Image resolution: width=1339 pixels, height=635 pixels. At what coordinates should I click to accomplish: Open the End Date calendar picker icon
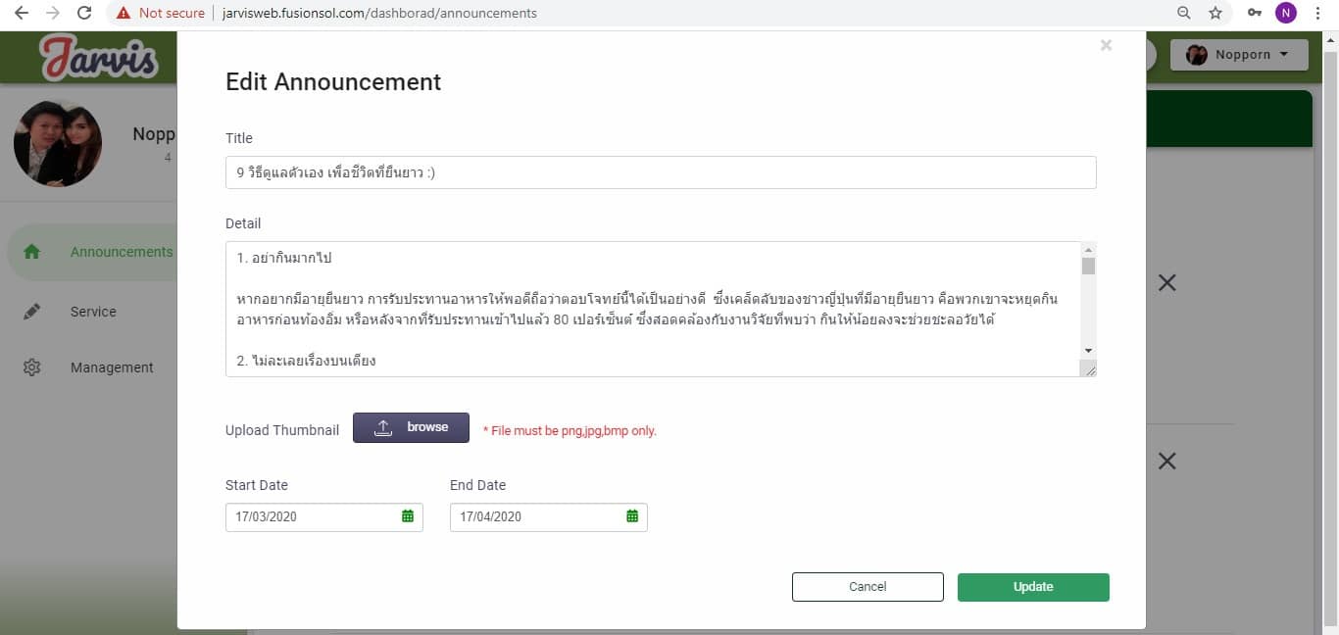pos(632,516)
